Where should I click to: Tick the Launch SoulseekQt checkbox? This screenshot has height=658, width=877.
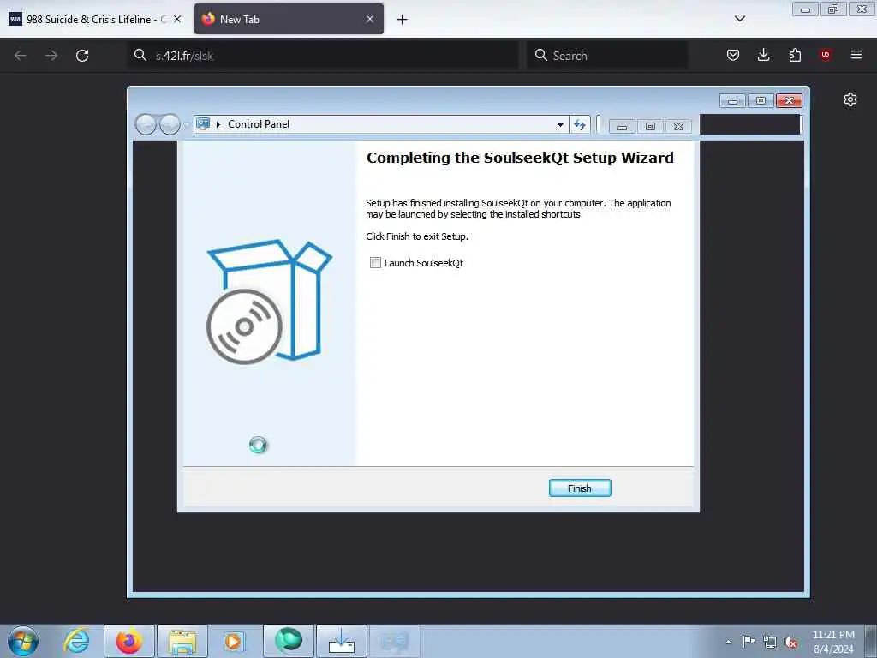click(x=375, y=263)
